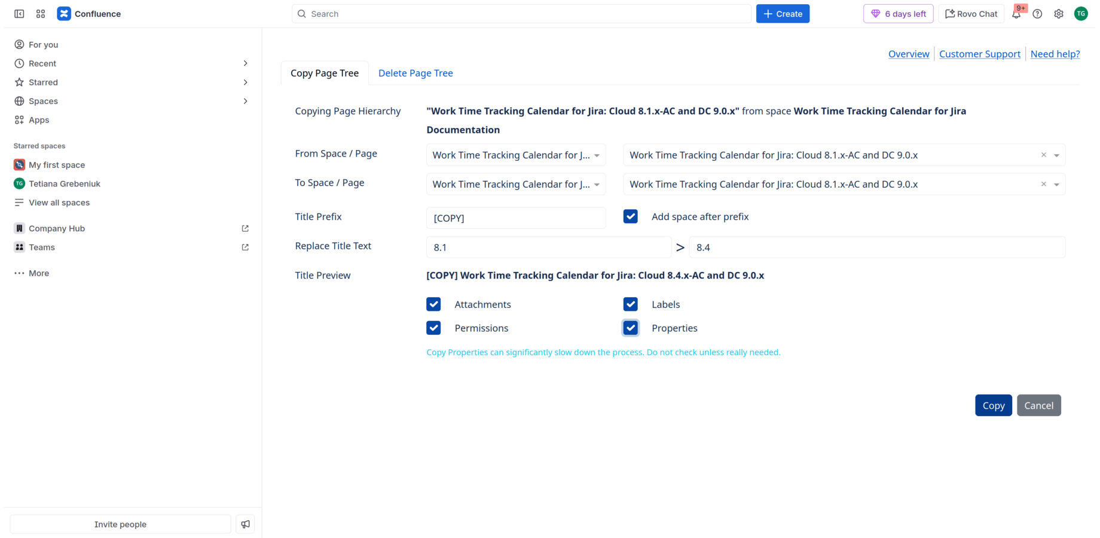Open the To Space dropdown

pyautogui.click(x=516, y=184)
